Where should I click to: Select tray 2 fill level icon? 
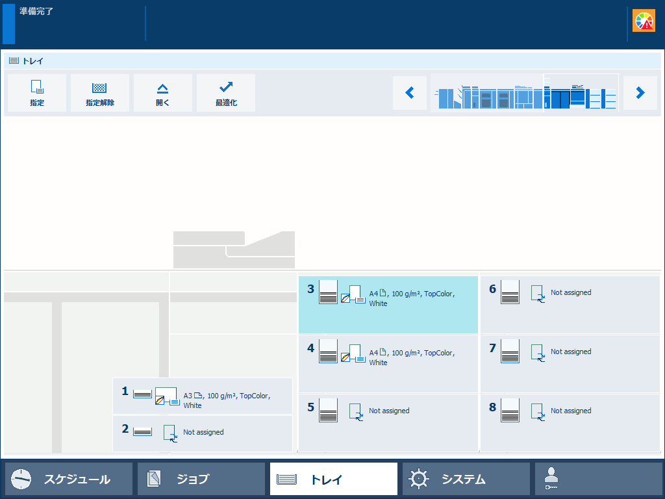coord(142,432)
